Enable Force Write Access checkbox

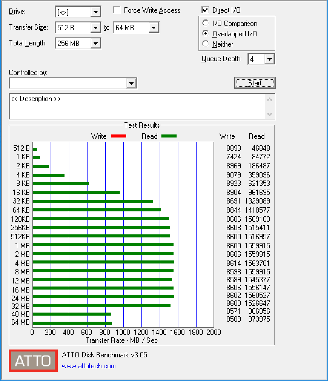tap(117, 10)
